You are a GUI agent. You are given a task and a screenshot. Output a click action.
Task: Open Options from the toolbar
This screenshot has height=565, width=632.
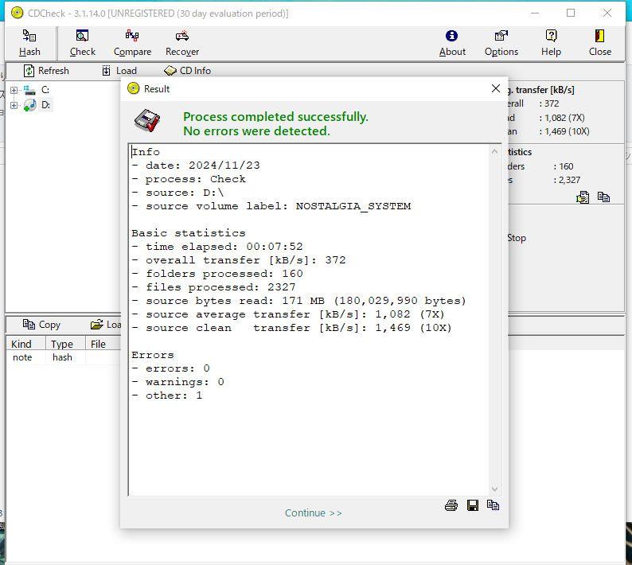pyautogui.click(x=501, y=43)
